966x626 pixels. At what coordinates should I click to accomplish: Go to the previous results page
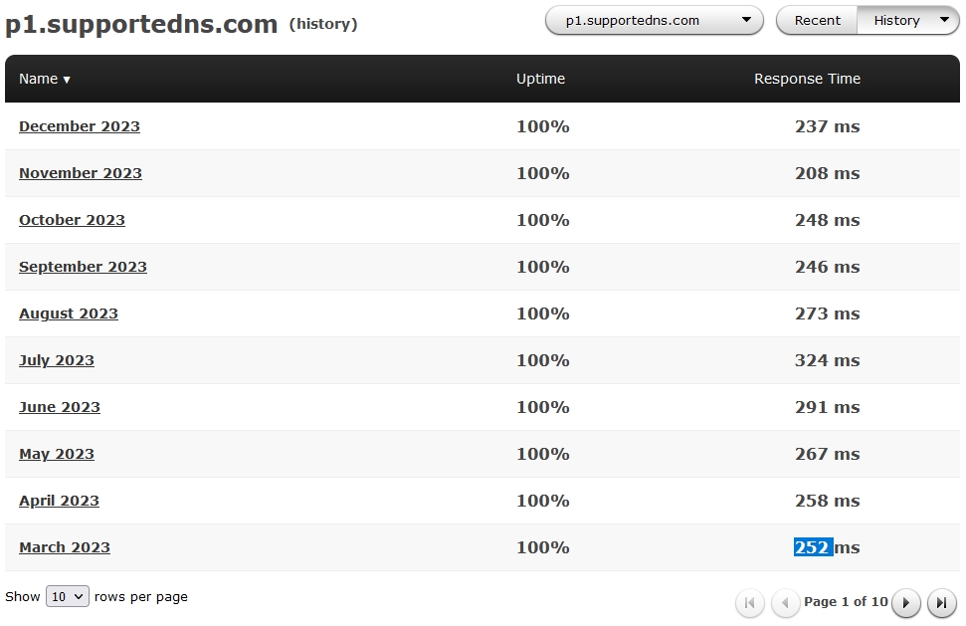(x=786, y=602)
